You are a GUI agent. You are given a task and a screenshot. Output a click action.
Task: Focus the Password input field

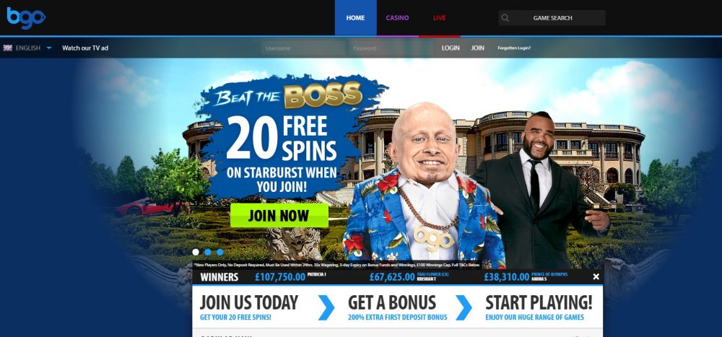tap(390, 48)
